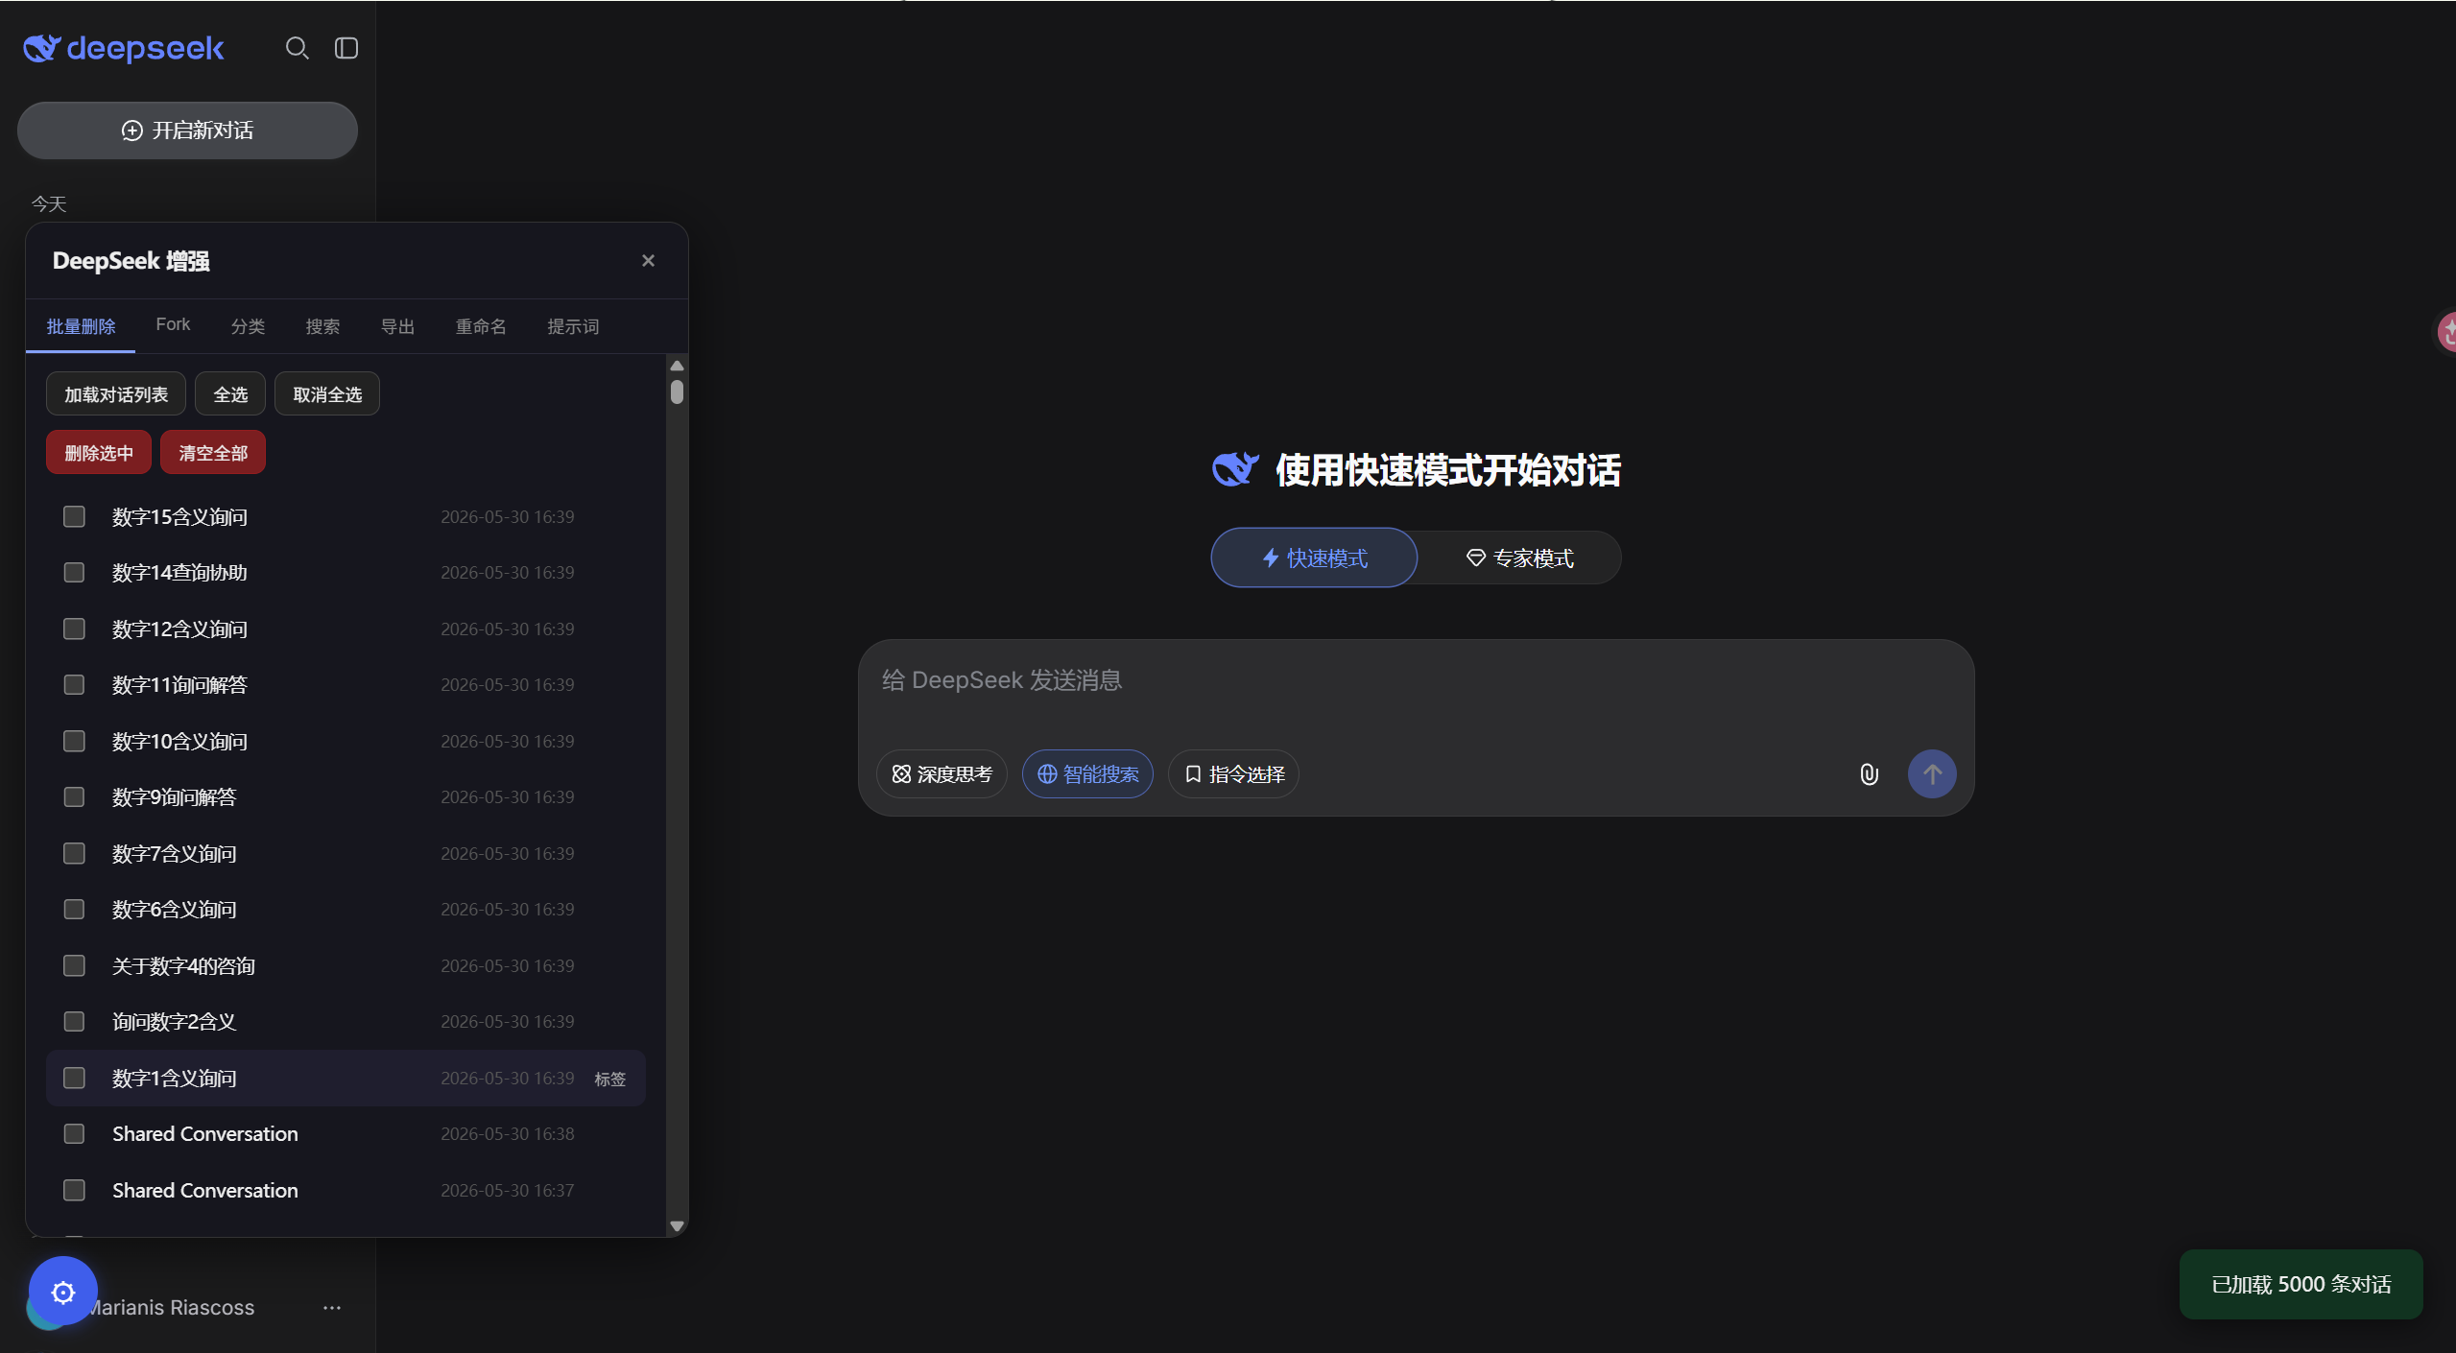This screenshot has width=2456, height=1353.
Task: Open the sidebar search icon
Action: click(297, 48)
